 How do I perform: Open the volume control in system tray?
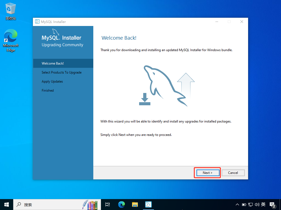(x=257, y=205)
